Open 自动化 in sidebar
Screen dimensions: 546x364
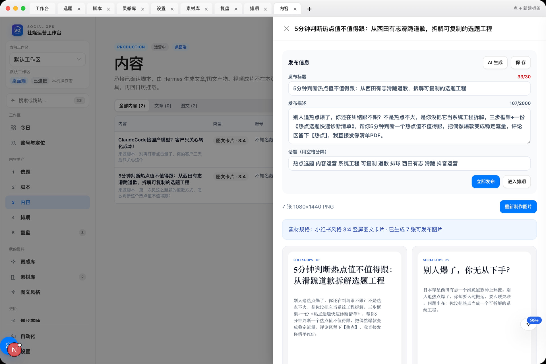tap(47, 336)
